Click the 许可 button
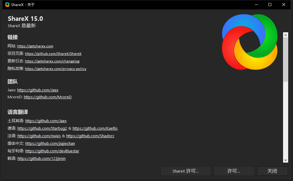The width and height of the screenshot is (293, 181). [234, 171]
